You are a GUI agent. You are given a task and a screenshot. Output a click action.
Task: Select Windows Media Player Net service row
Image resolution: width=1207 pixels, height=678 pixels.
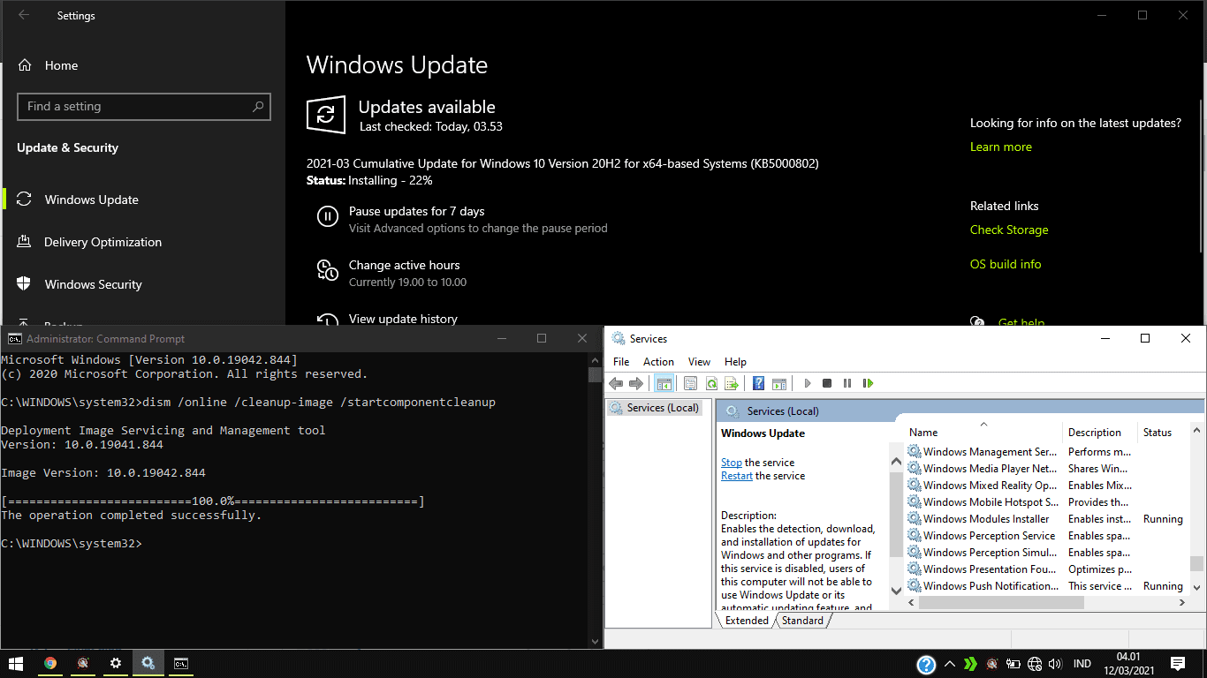(x=1046, y=469)
